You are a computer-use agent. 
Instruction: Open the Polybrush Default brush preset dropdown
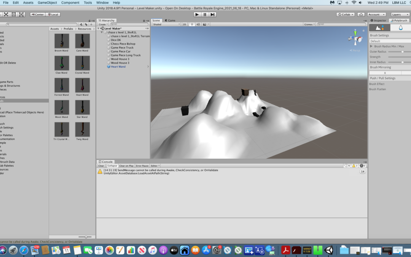point(390,41)
